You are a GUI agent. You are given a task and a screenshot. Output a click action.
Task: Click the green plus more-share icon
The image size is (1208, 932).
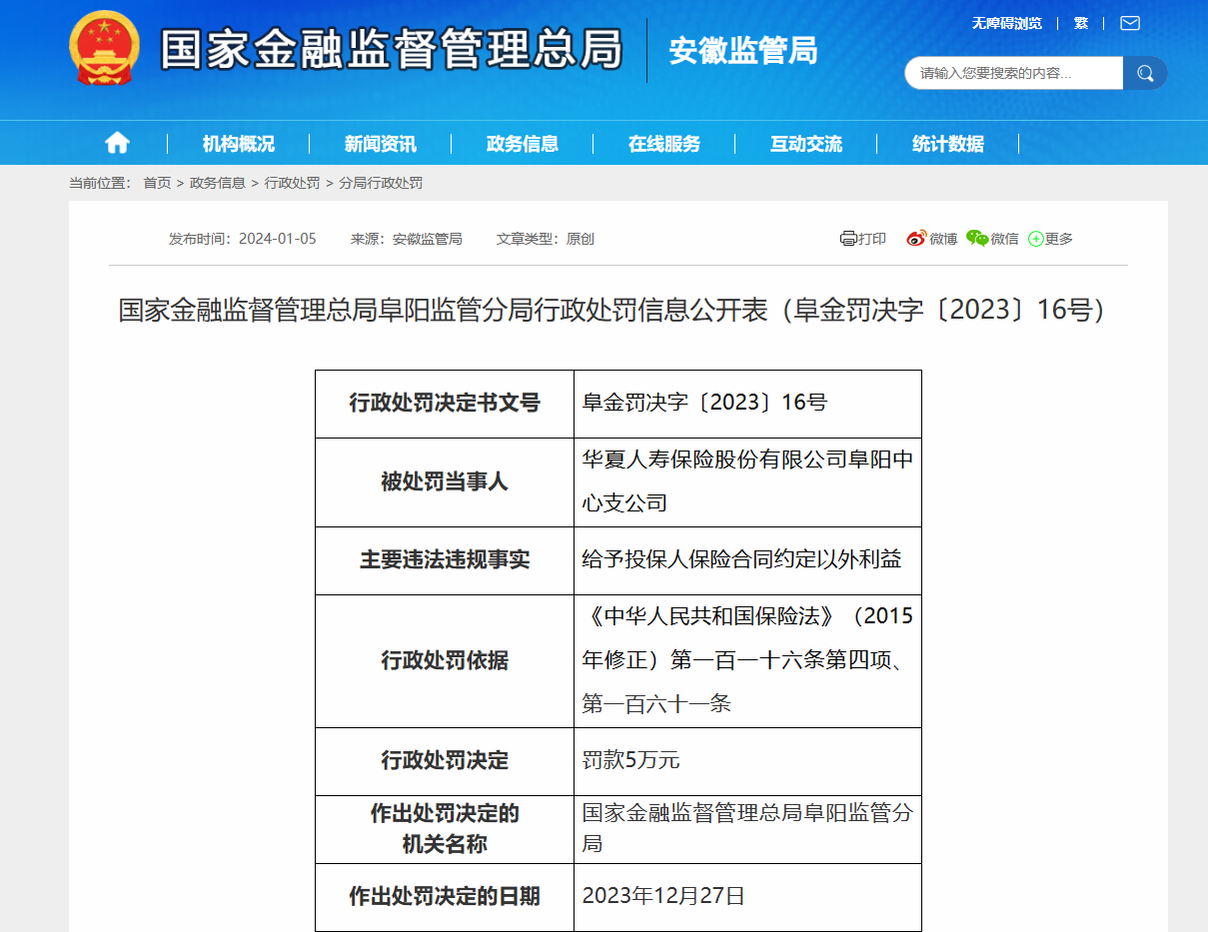pos(1036,239)
